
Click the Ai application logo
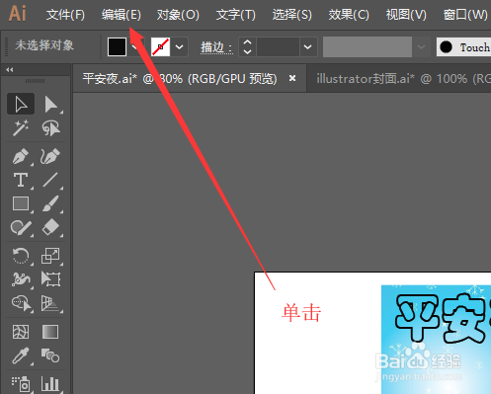[x=18, y=14]
